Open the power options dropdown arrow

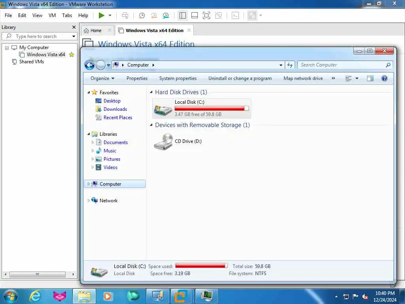110,15
